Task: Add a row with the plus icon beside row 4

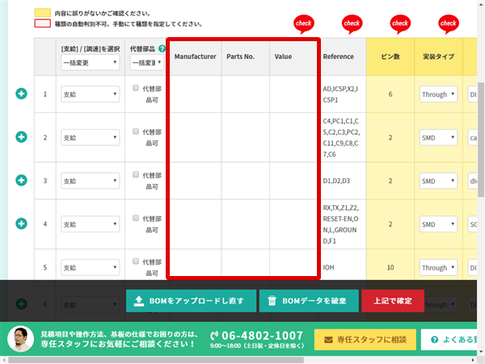Action: (x=21, y=224)
